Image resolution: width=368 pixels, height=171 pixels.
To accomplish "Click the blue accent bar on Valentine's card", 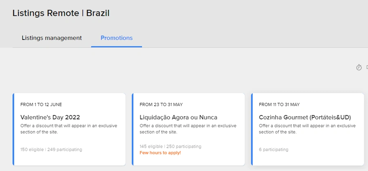I will [x=13, y=129].
